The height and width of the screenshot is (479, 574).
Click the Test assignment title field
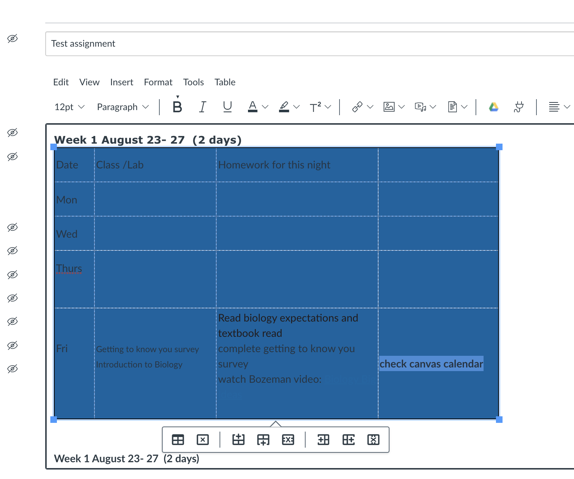pos(310,44)
